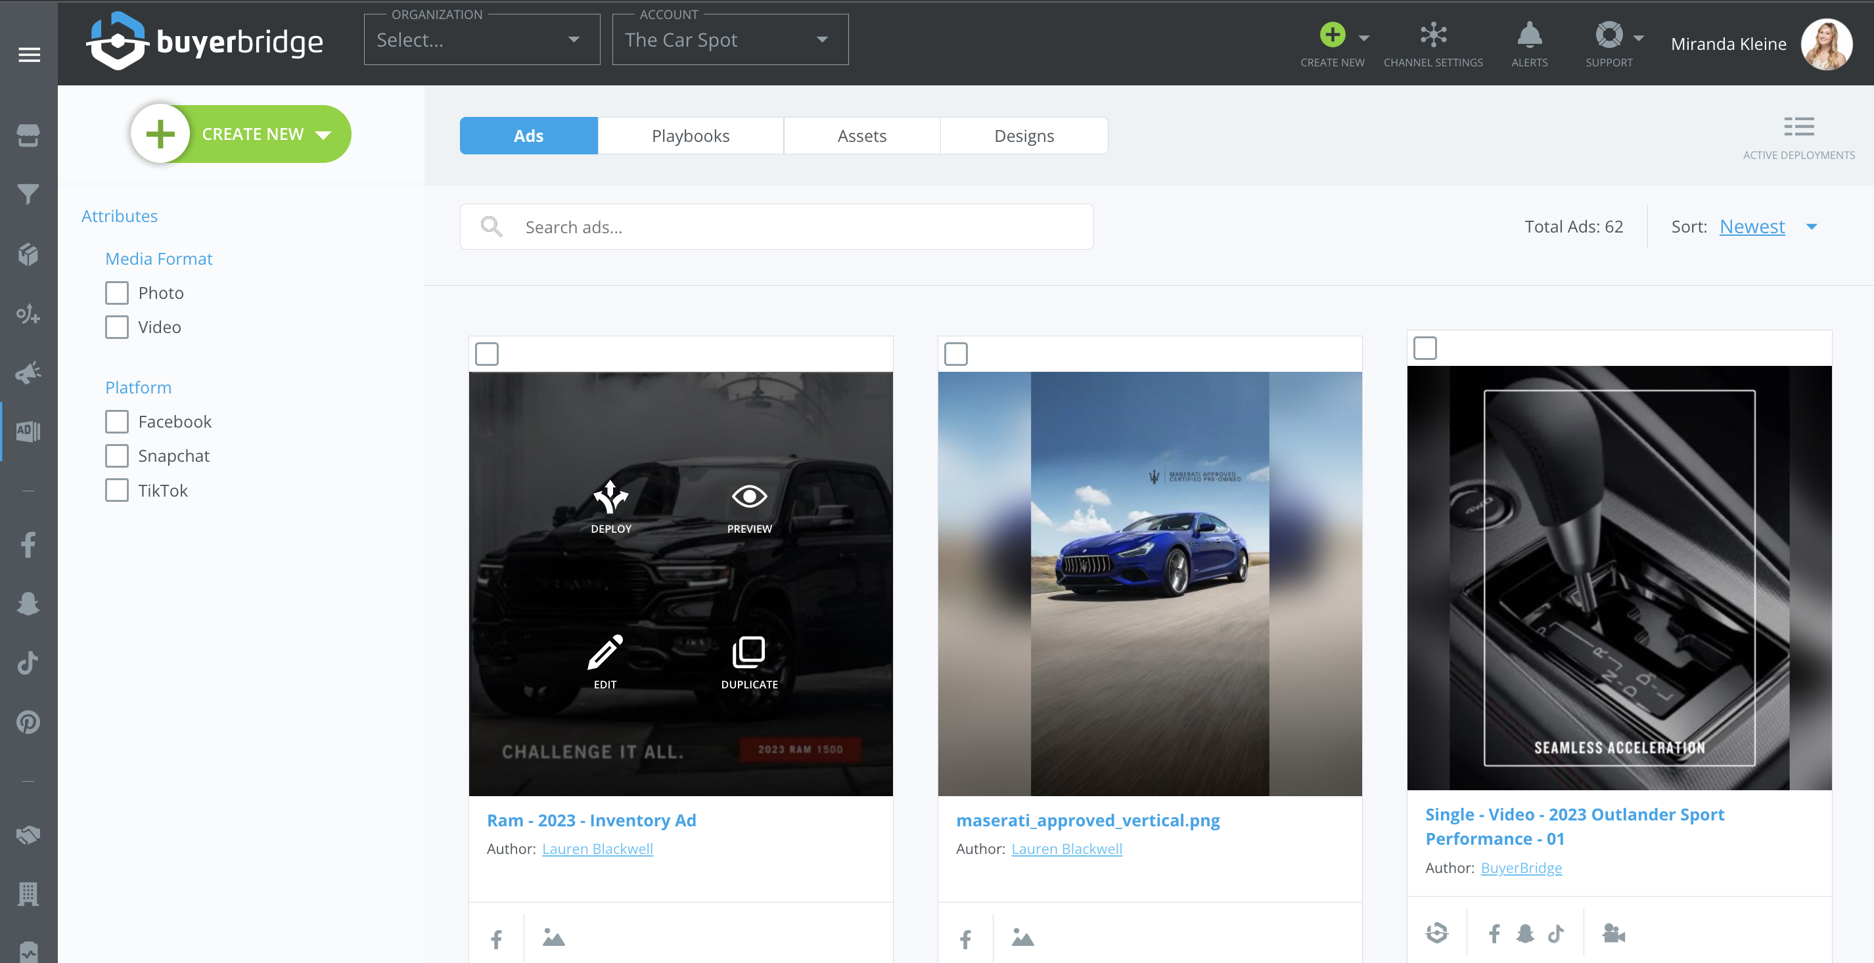Viewport: 1874px width, 963px height.
Task: Open maserati_approved_vertical.png title
Action: coord(1087,820)
